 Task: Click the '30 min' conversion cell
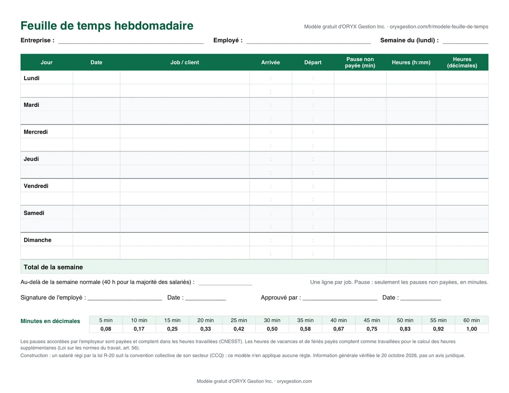pos(272,320)
